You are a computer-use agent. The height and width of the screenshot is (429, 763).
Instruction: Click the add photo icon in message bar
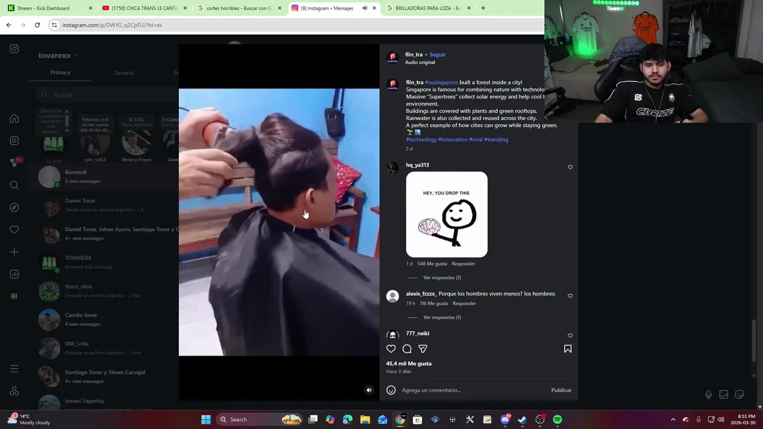[x=724, y=394]
